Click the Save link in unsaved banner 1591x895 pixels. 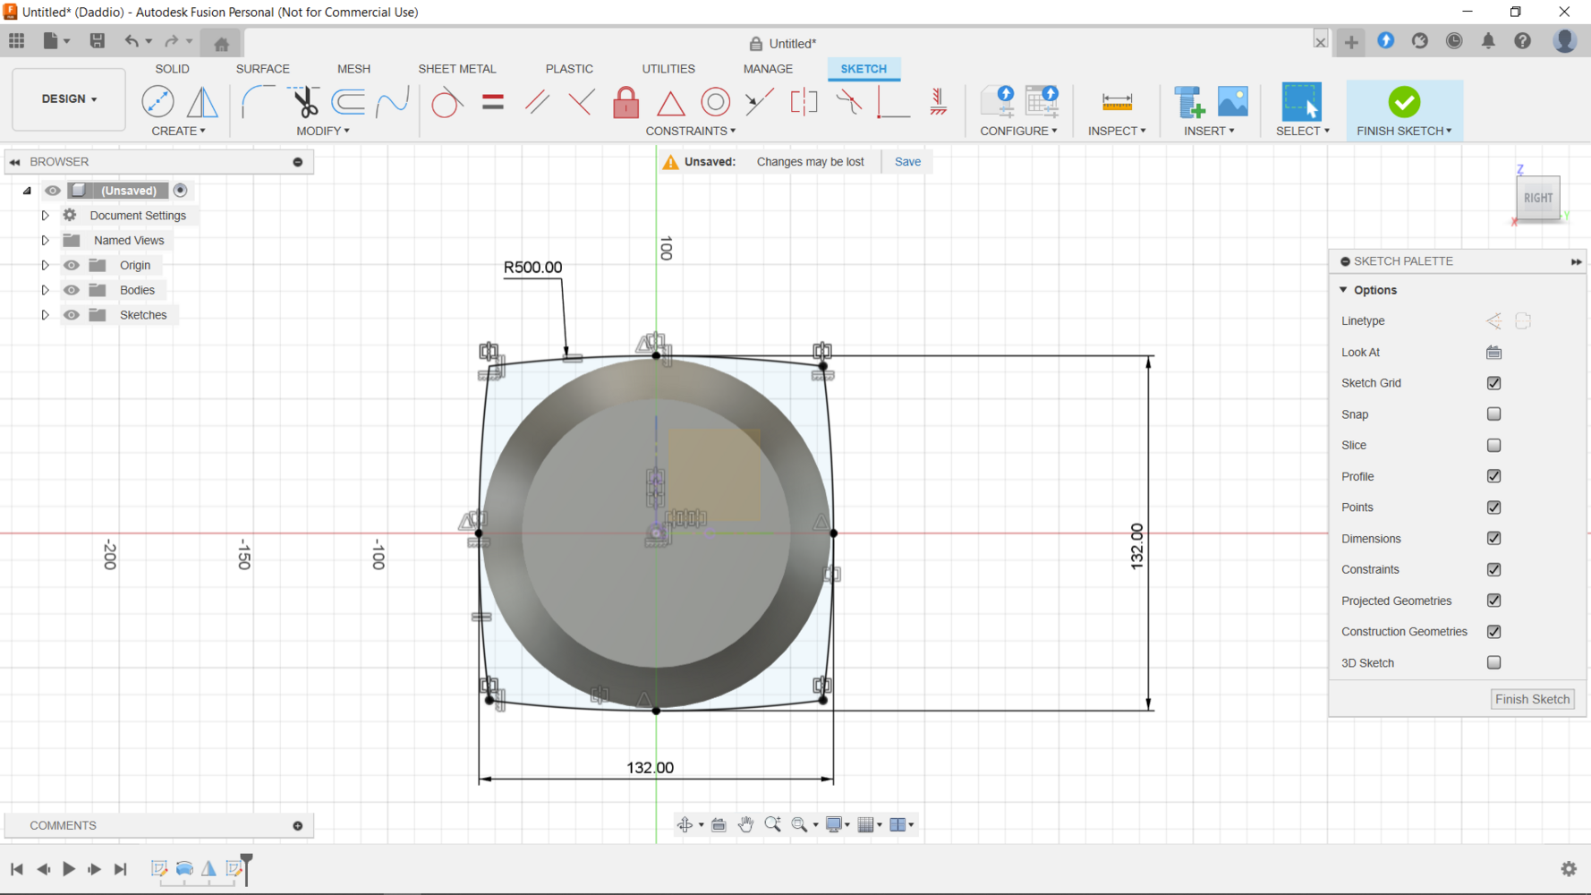point(907,162)
